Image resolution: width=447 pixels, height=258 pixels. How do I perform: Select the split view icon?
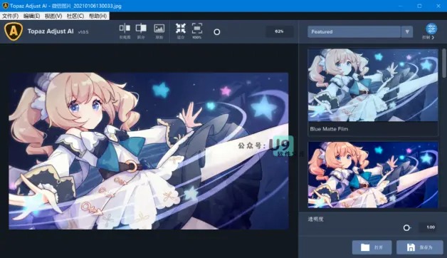click(141, 31)
